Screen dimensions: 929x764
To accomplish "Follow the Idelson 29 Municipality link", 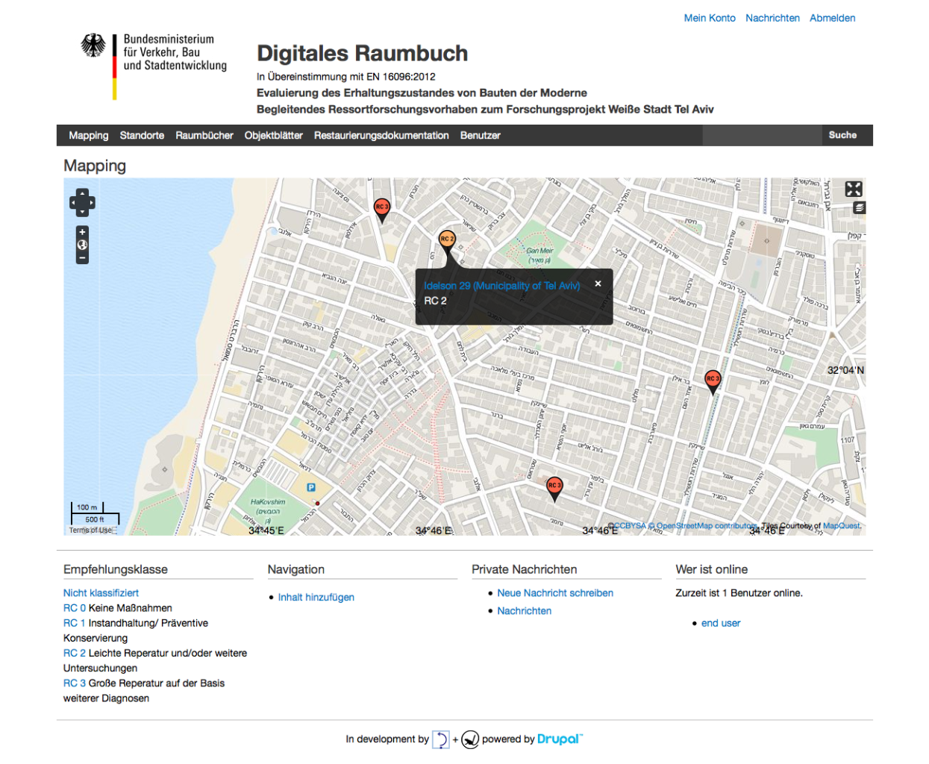I will (x=501, y=285).
